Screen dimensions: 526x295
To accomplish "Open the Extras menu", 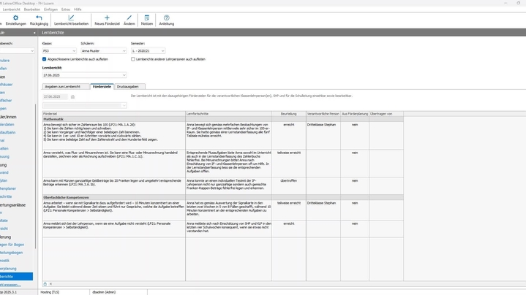I will coord(66,9).
